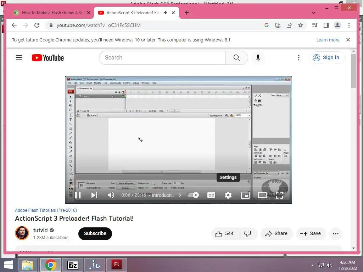Image resolution: width=363 pixels, height=272 pixels.
Task: Dislike this video
Action: 247,234
